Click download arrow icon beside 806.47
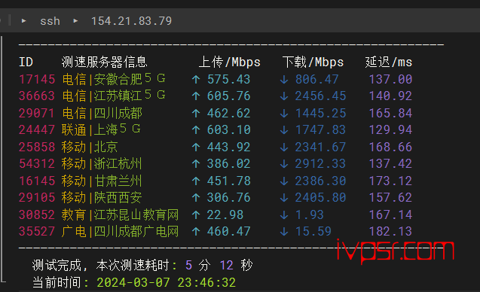 (284, 80)
